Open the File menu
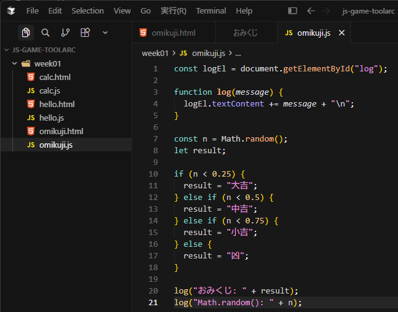398x312 pixels. point(33,11)
